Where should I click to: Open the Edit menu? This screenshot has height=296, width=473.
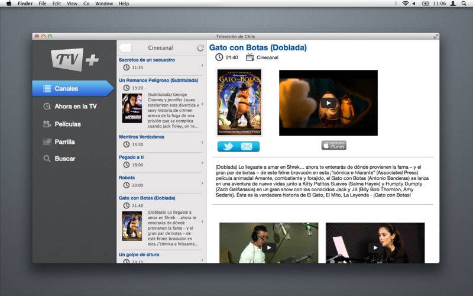tap(56, 4)
